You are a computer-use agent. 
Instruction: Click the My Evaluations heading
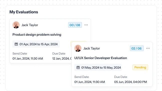coord(24,12)
